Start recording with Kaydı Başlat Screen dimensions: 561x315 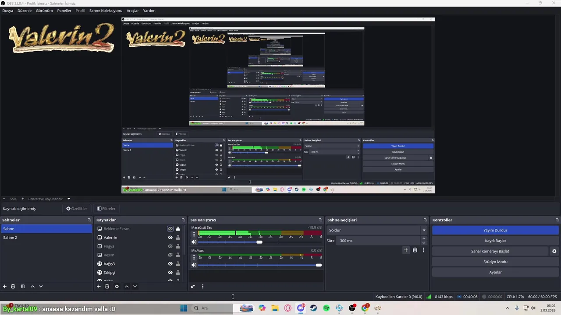pos(495,241)
